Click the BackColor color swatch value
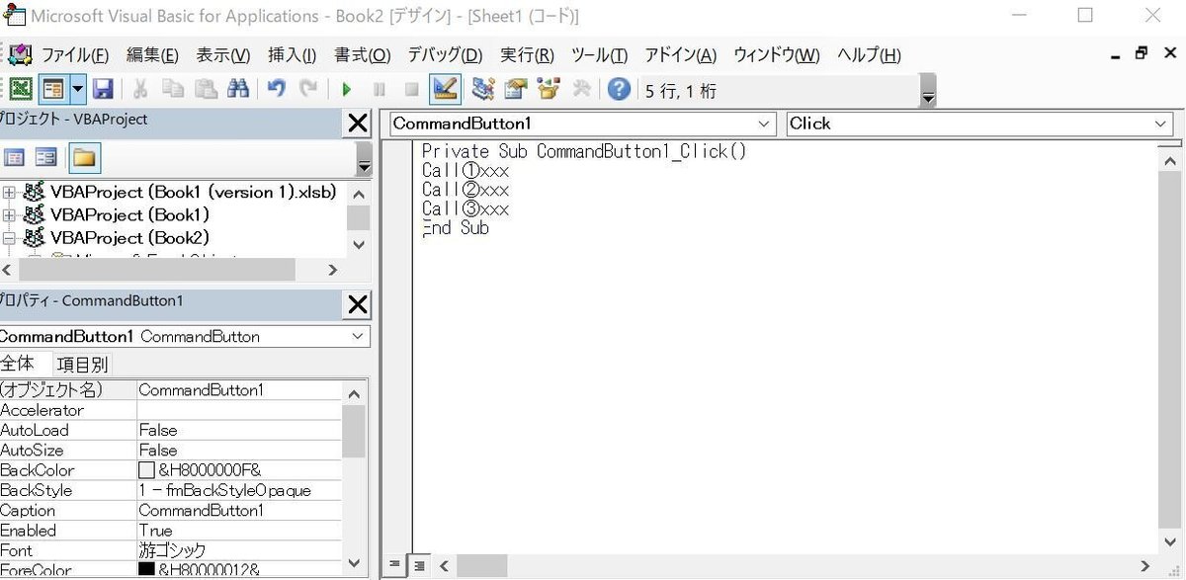The image size is (1186, 580). (x=146, y=470)
